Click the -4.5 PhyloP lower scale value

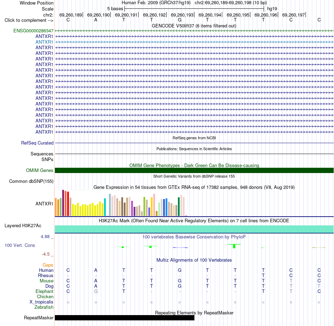point(46,254)
